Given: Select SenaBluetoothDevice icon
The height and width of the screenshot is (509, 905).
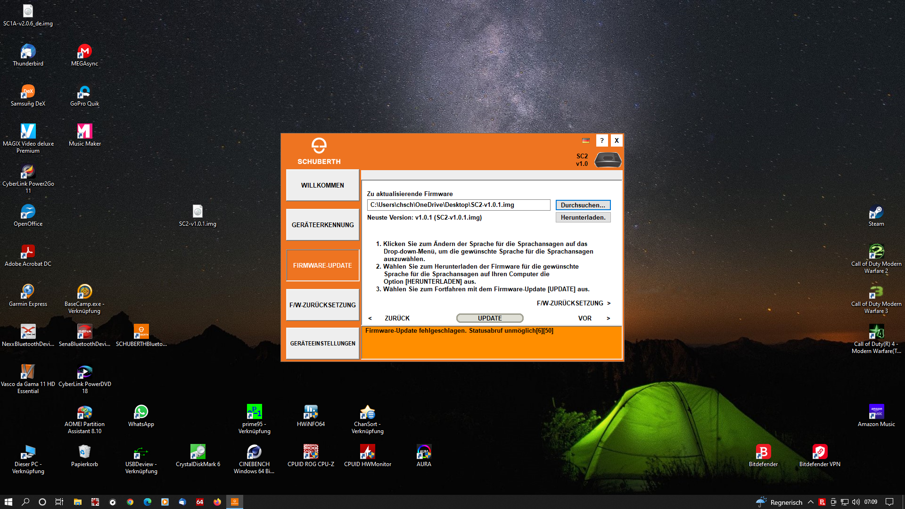Looking at the screenshot, I should coord(84,336).
